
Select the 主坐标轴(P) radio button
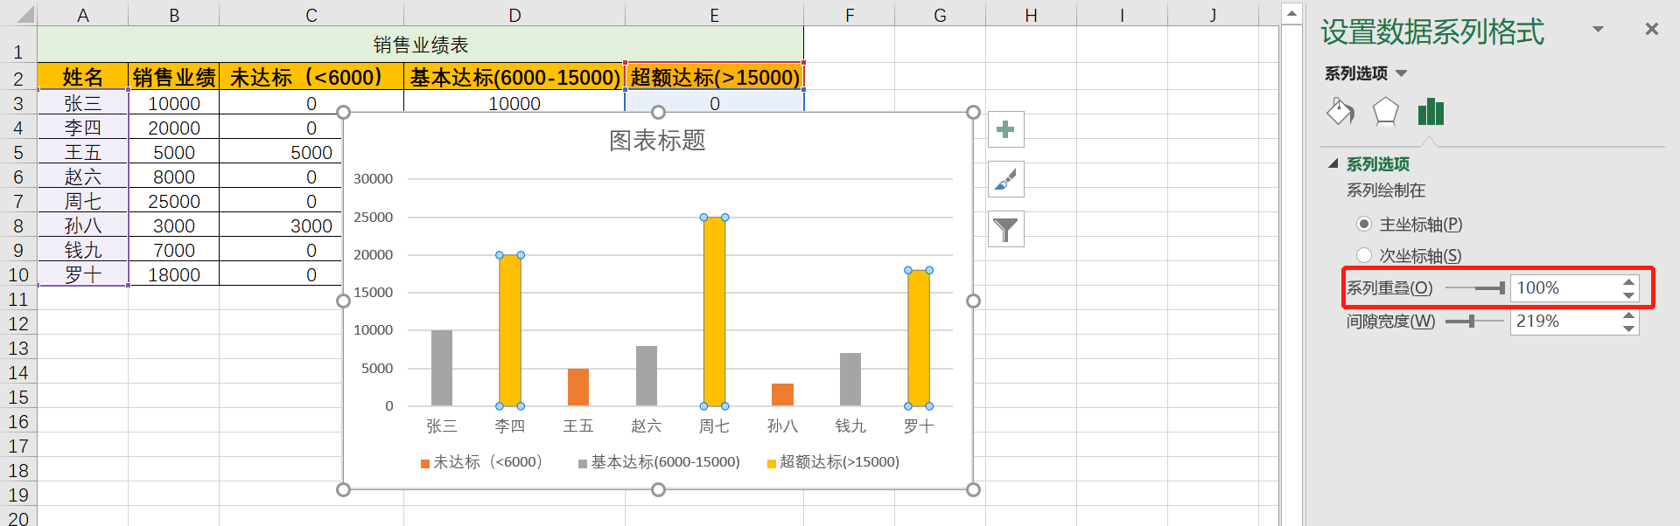(x=1363, y=224)
